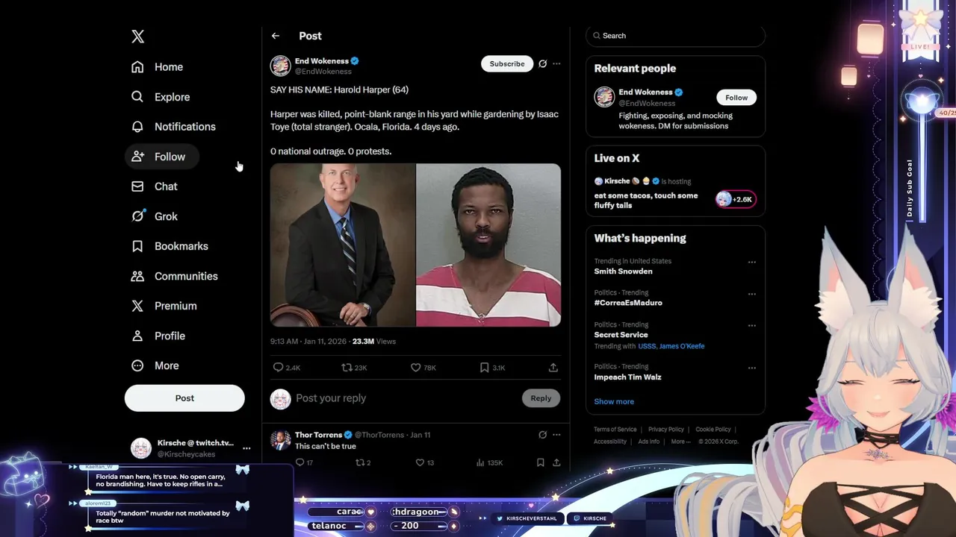956x537 pixels.
Task: Click reply icon showing 17 on Thor's reply
Action: (x=304, y=463)
